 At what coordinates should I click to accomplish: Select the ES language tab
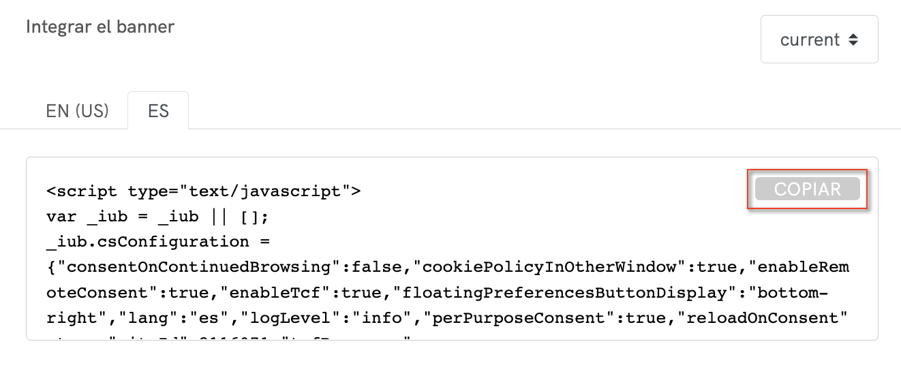coord(158,111)
